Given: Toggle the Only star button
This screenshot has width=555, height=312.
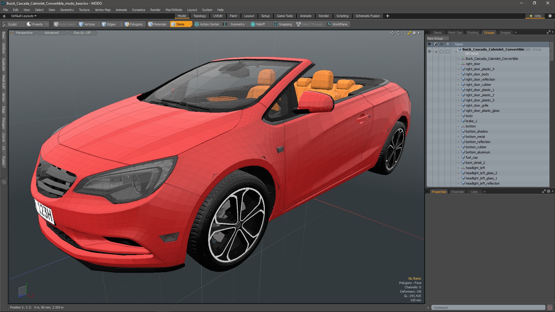Looking at the screenshot, I should point(535,16).
